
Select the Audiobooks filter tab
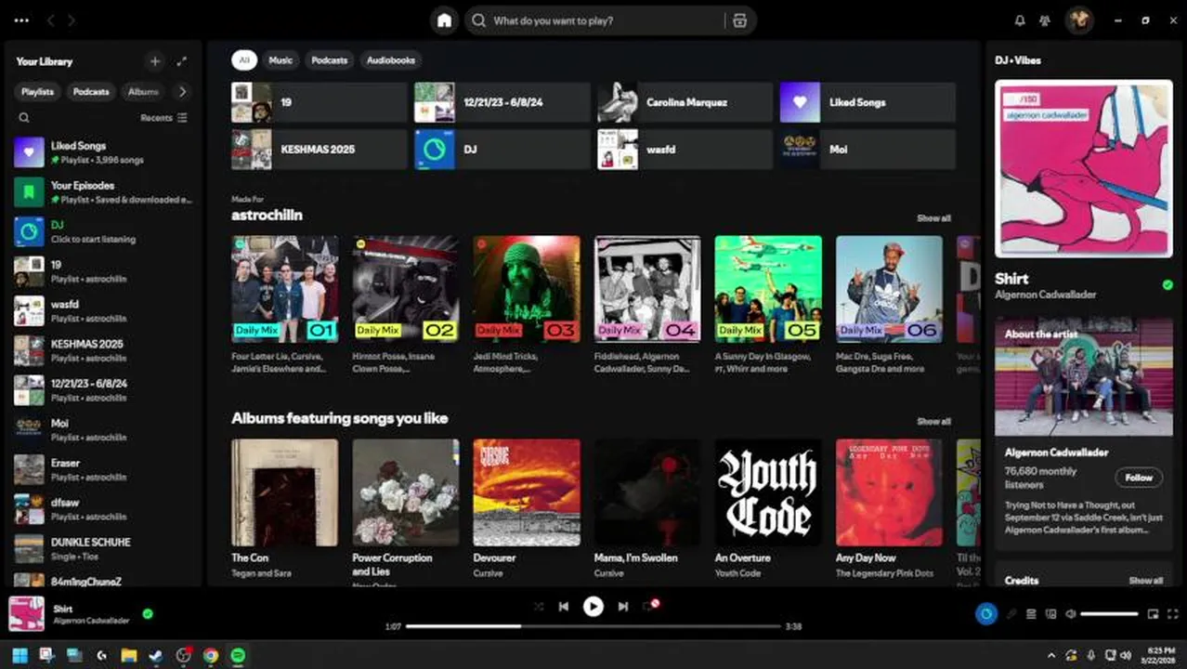coord(391,60)
